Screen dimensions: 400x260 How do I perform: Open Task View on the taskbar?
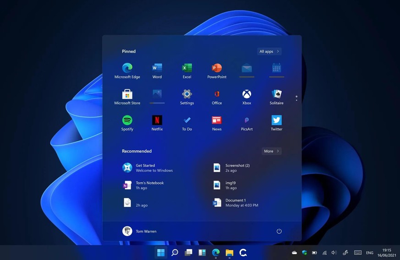click(188, 253)
